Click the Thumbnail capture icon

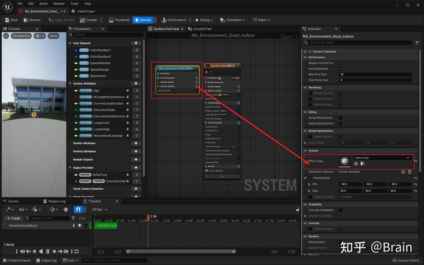[119, 20]
